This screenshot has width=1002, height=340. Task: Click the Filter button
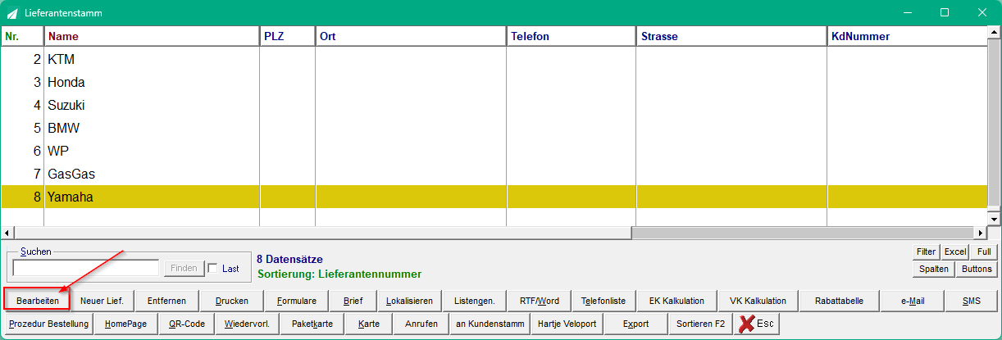[x=926, y=252]
